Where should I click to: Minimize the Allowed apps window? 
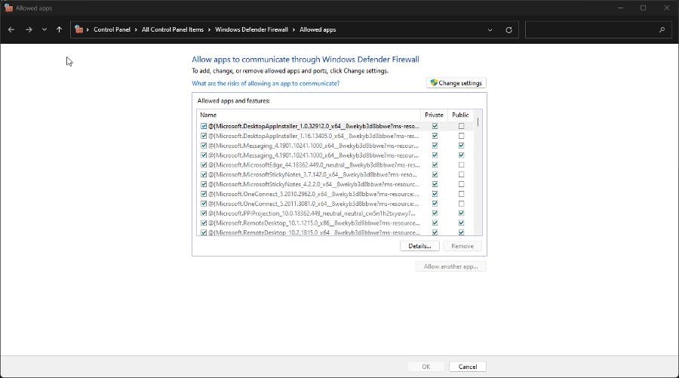621,8
